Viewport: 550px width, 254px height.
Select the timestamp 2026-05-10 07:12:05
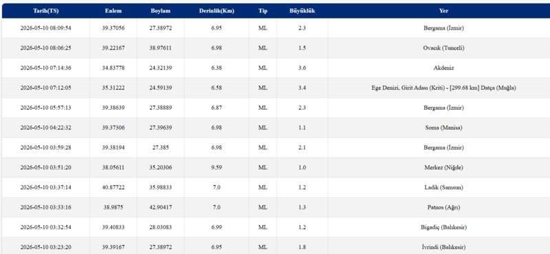click(x=45, y=88)
